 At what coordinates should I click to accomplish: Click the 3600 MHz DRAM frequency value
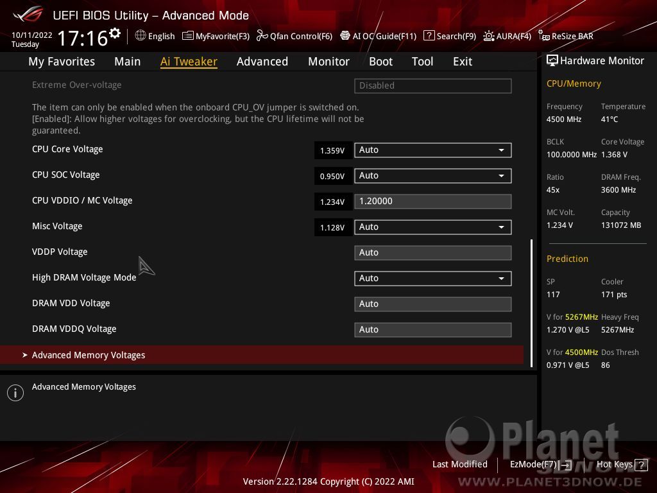coord(619,190)
